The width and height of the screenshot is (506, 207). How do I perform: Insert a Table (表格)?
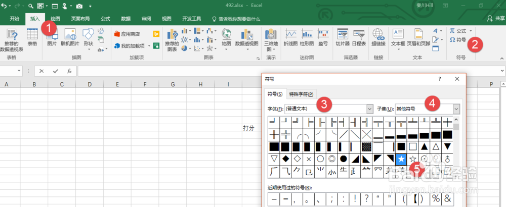(x=32, y=37)
